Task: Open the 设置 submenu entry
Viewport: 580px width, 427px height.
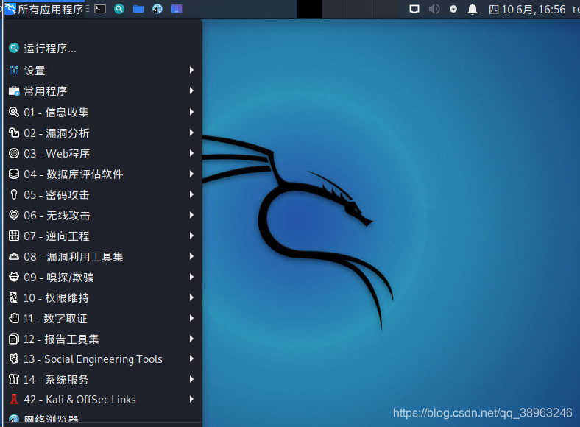Action: point(103,70)
